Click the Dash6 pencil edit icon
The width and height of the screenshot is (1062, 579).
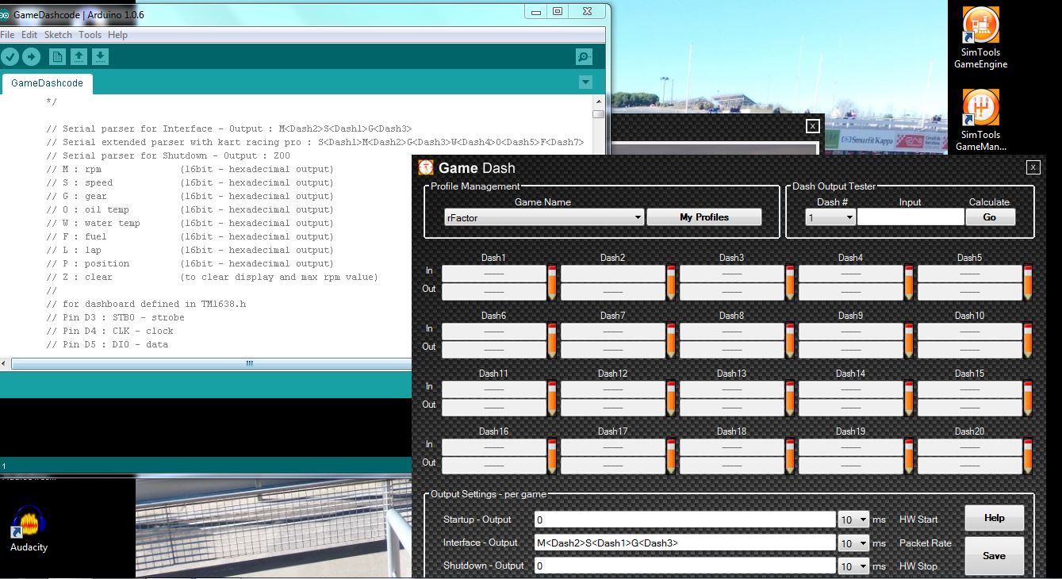point(552,340)
